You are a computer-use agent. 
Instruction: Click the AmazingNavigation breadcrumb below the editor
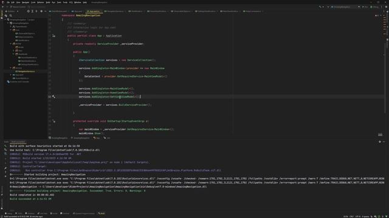pyautogui.click(x=58, y=138)
